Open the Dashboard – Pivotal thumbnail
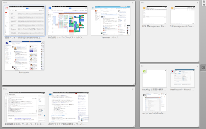Image resolution: width=206 pixels, height=129 pixels. tap(183, 78)
